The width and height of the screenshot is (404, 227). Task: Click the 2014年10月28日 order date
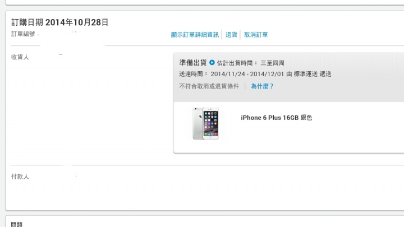click(77, 22)
